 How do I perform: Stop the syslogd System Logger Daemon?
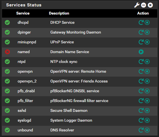pyautogui.click(x=147, y=120)
